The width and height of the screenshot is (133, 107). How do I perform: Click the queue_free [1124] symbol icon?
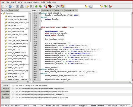click(6, 77)
